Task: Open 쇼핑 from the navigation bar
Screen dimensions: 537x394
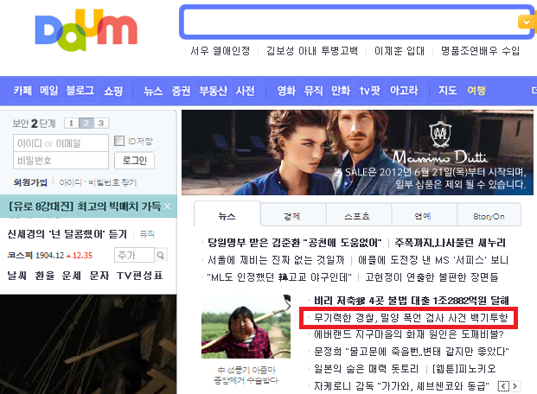Action: (x=113, y=91)
